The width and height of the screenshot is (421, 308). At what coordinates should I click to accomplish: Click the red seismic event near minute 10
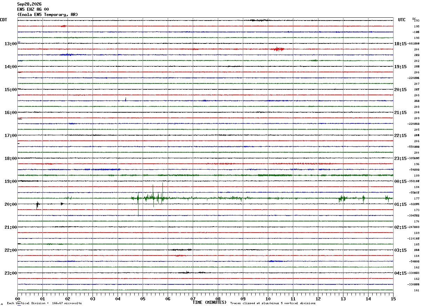tap(277, 49)
